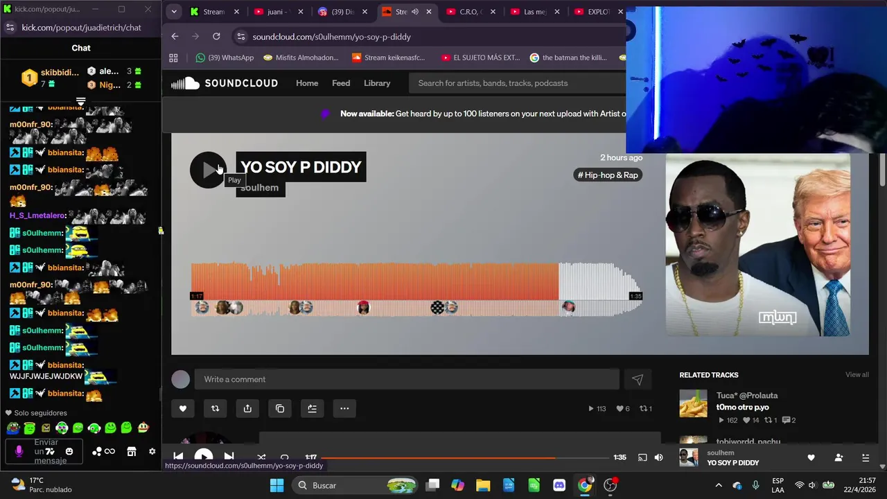View all related tracks
The image size is (887, 499).
(857, 375)
